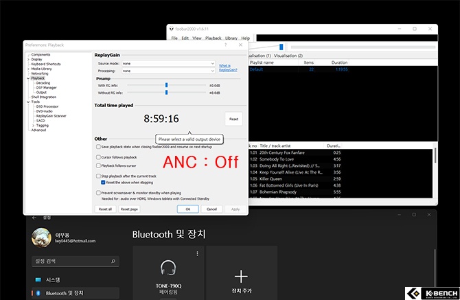Click the System monitor icon in Settings sidebar

38,280
